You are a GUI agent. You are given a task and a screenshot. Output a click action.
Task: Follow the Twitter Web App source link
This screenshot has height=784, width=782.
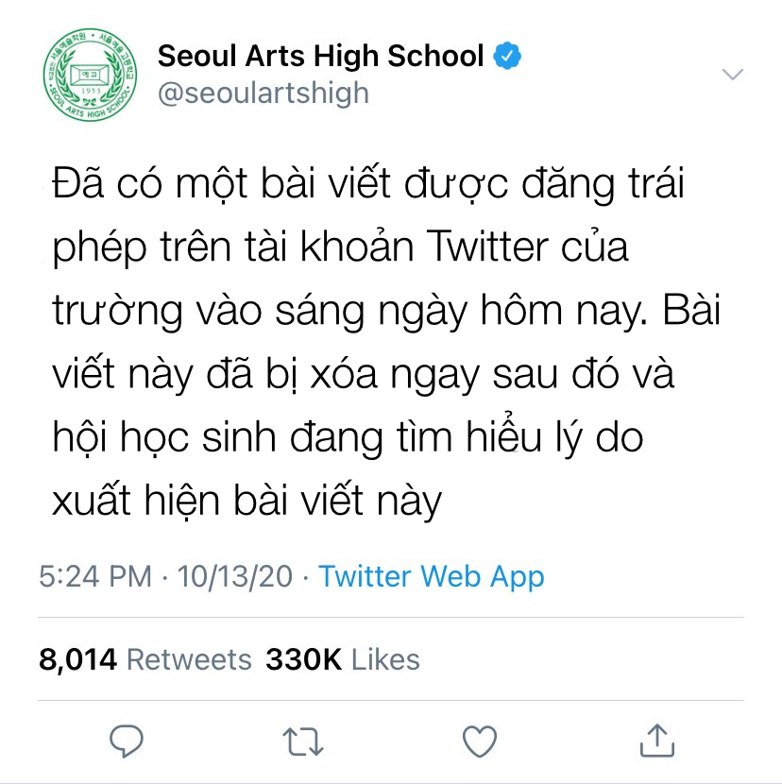431,576
